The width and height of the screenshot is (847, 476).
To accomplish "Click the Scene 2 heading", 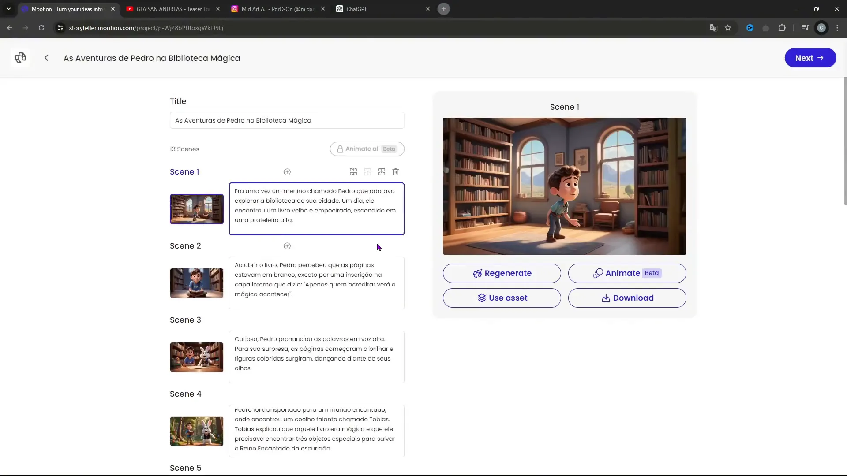I will 185,246.
